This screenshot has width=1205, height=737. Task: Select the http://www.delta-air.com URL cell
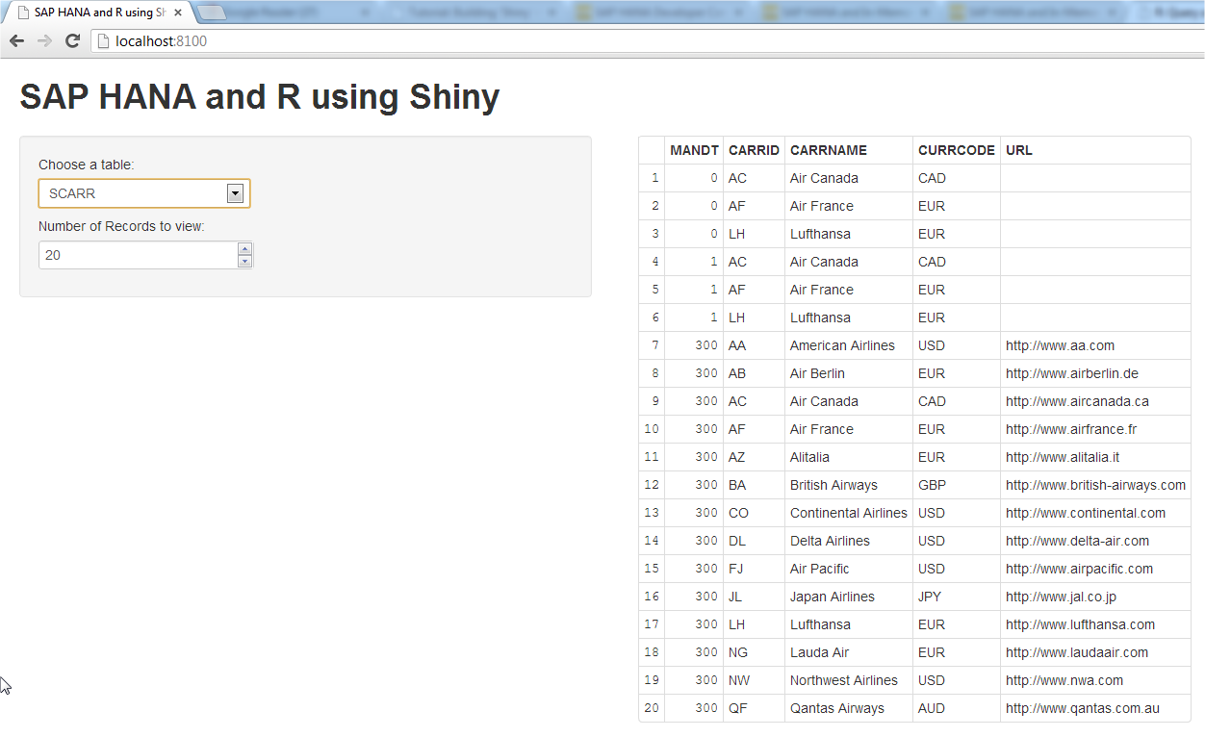pos(1095,541)
